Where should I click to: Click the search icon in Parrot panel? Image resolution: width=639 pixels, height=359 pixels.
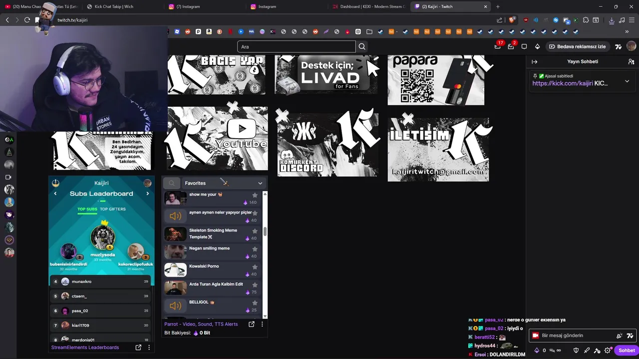[x=172, y=183]
